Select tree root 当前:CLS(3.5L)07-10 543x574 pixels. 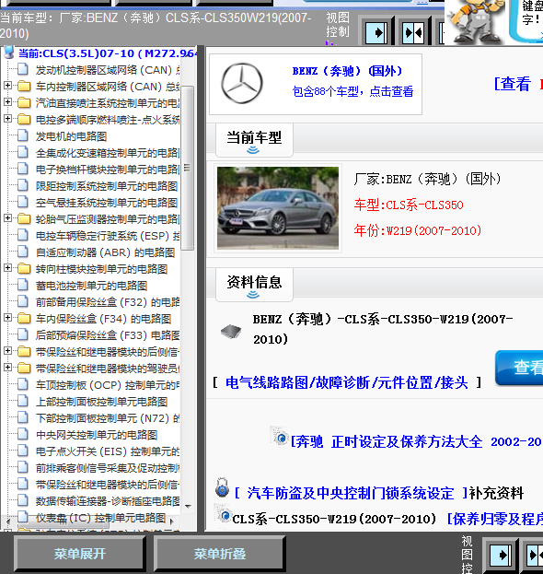tap(108, 53)
